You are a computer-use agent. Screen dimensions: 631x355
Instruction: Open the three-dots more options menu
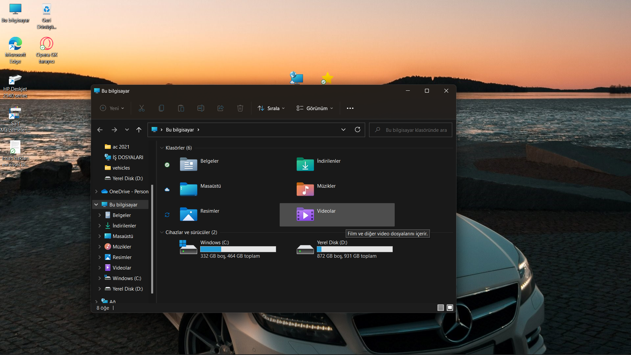[350, 108]
